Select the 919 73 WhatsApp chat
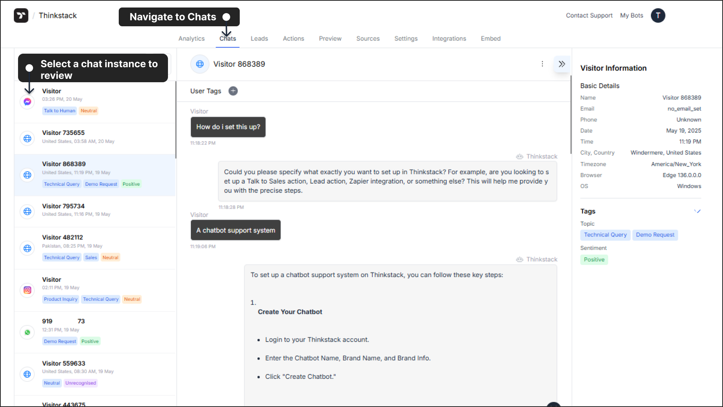The image size is (723, 407). 95,332
